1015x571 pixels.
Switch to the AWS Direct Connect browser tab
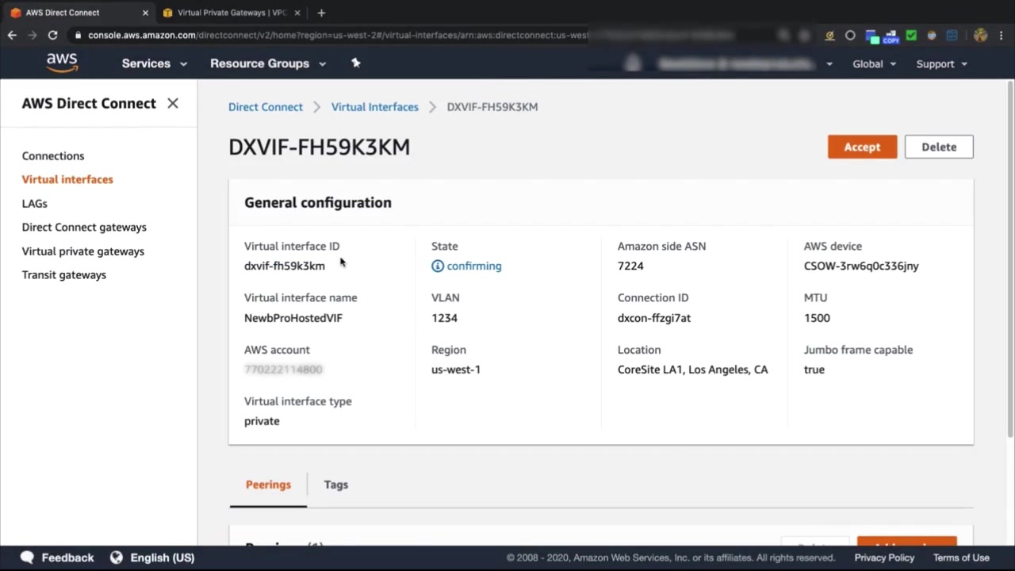tap(78, 13)
